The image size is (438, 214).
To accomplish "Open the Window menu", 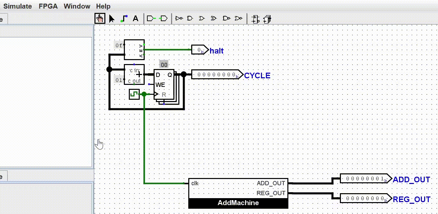I will coord(77,6).
